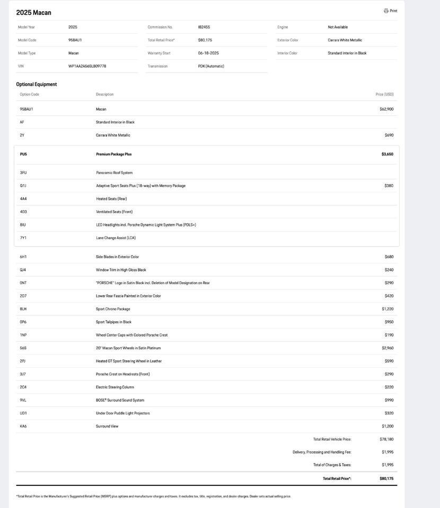440x508 pixels.
Task: Click the Premium Package Plus row title
Action: 113,155
